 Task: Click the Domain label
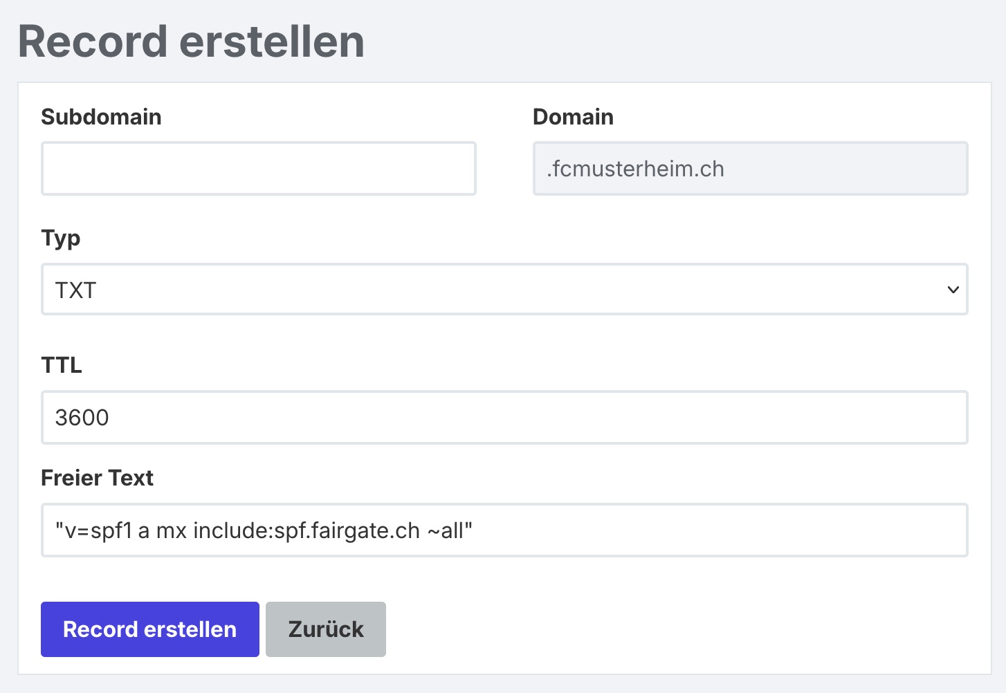tap(573, 117)
